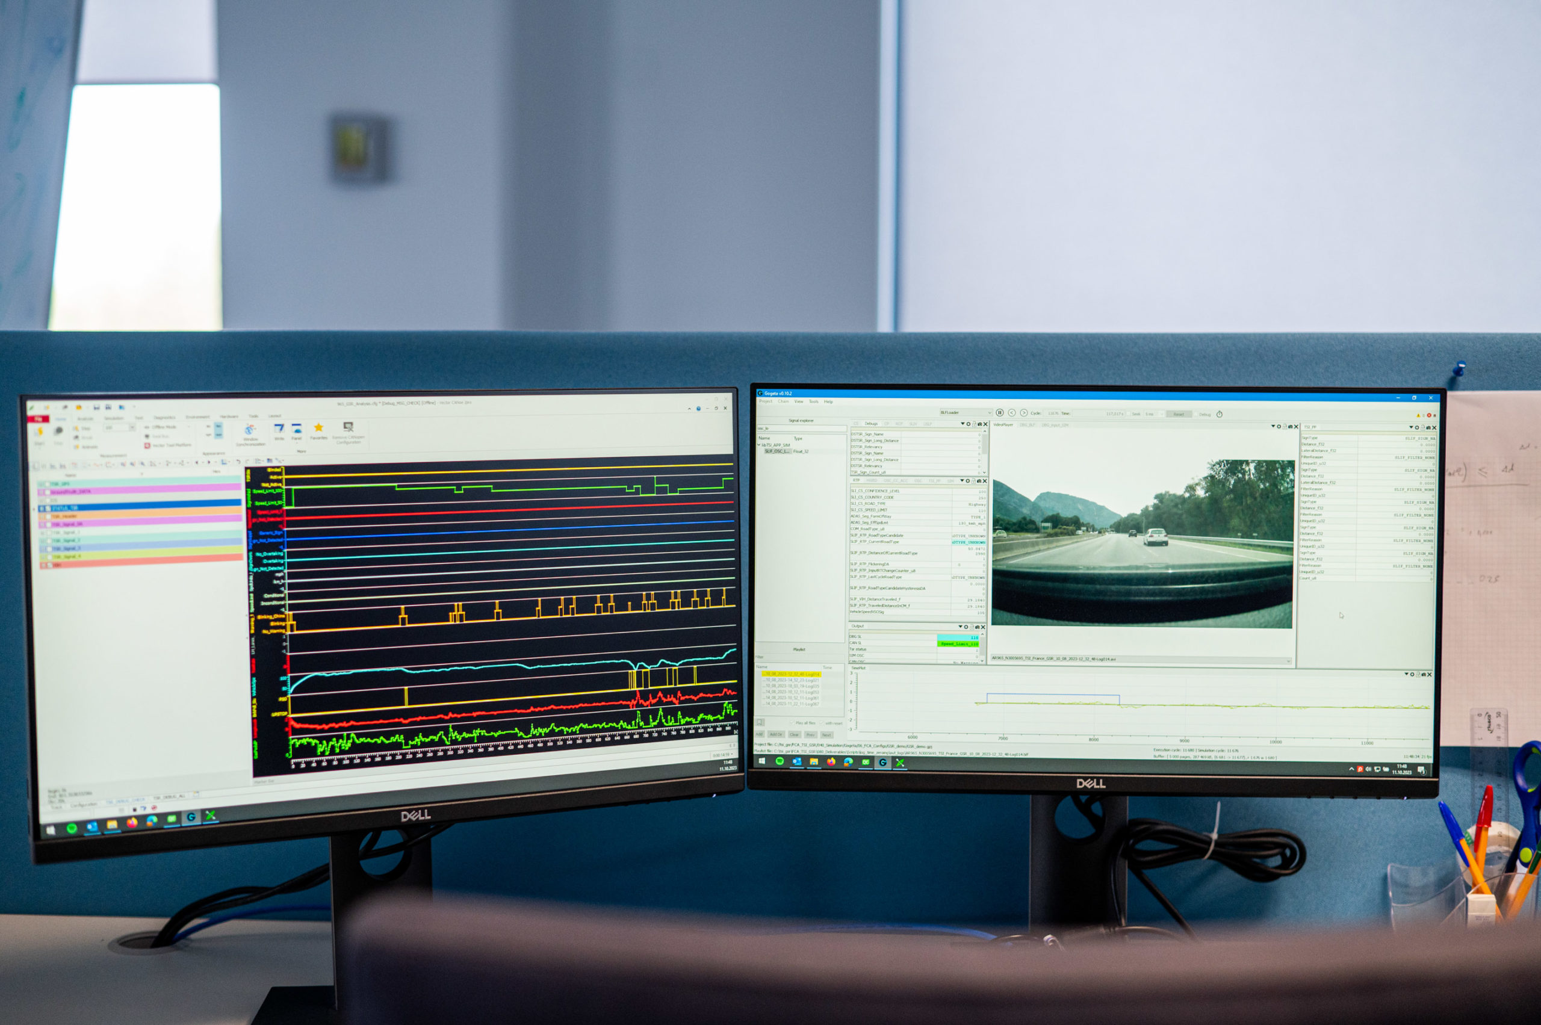Click the playlist Next button
The height and width of the screenshot is (1025, 1541).
(827, 735)
